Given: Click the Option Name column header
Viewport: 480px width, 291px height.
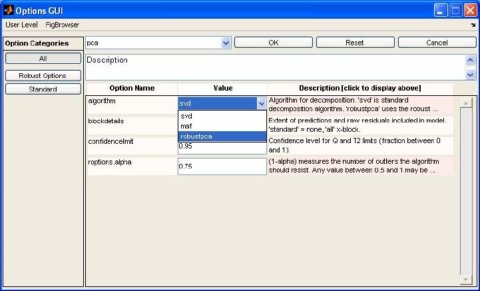Looking at the screenshot, I should (x=132, y=88).
